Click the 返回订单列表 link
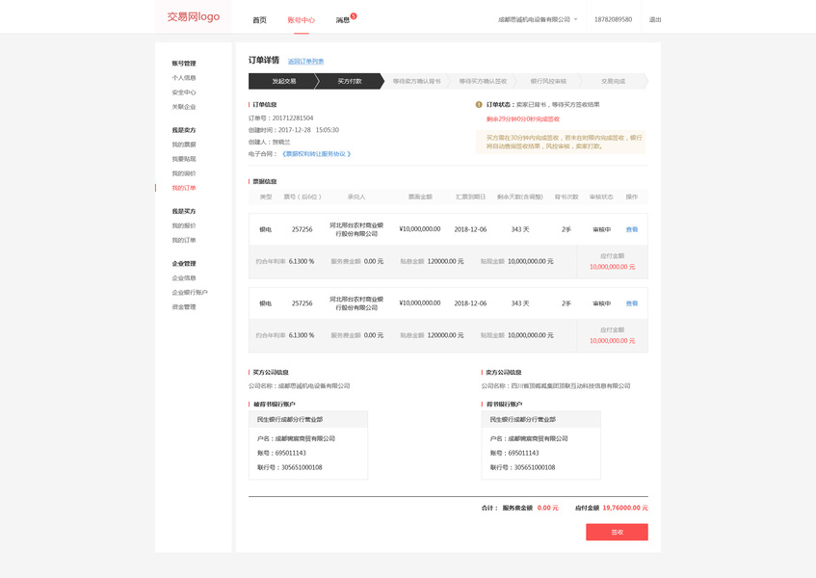 pos(305,62)
